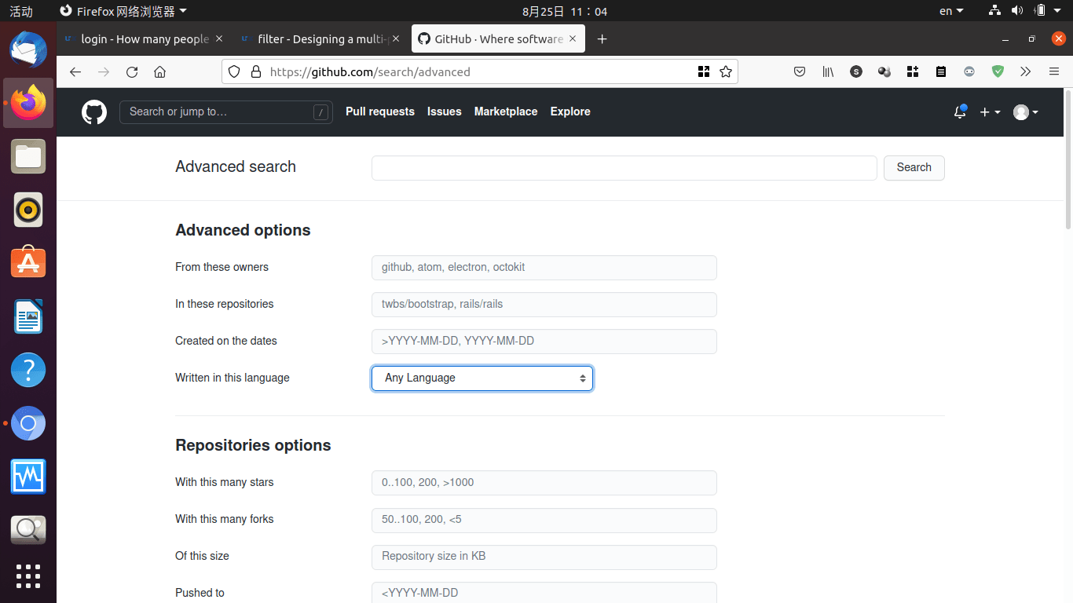1073x603 pixels.
Task: Click the stars range input field
Action: (x=544, y=482)
